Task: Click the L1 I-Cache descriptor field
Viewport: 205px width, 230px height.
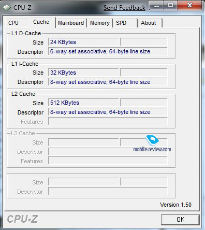Action: tap(108, 82)
